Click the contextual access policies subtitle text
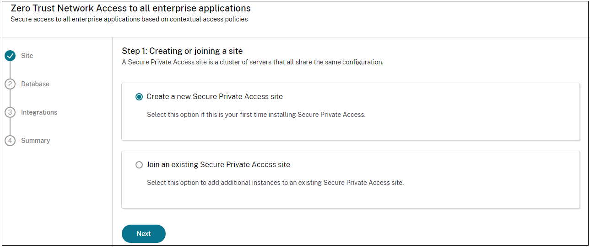The image size is (590, 247). click(x=129, y=20)
